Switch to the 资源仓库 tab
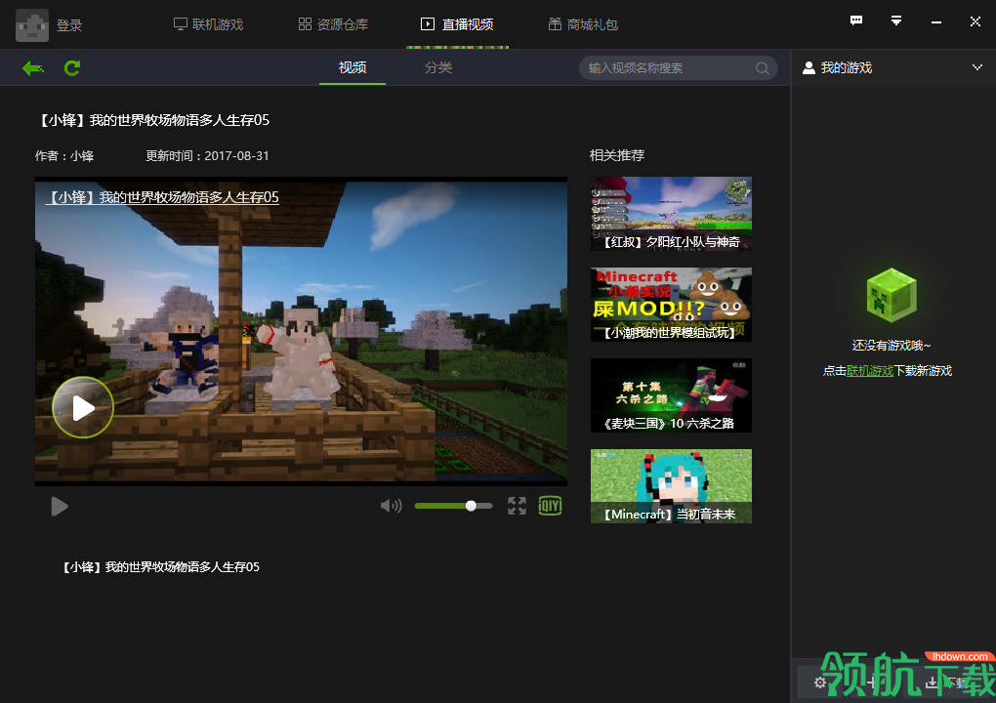Viewport: 996px width, 703px height. point(334,24)
